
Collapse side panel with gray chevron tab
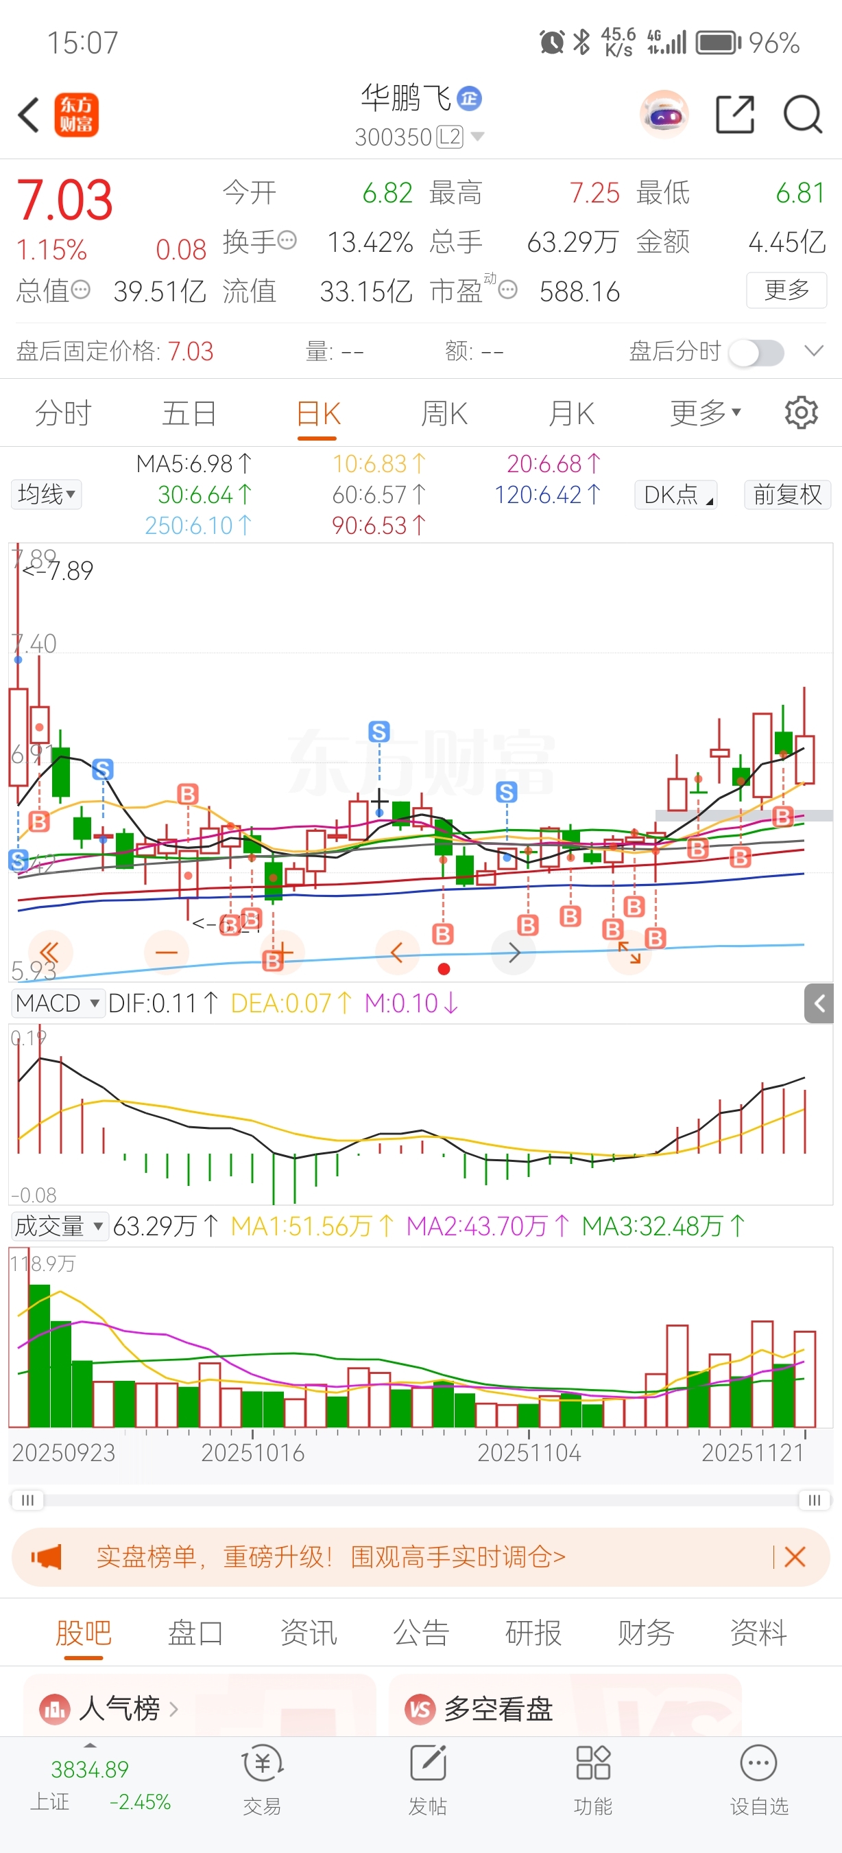click(x=819, y=1003)
